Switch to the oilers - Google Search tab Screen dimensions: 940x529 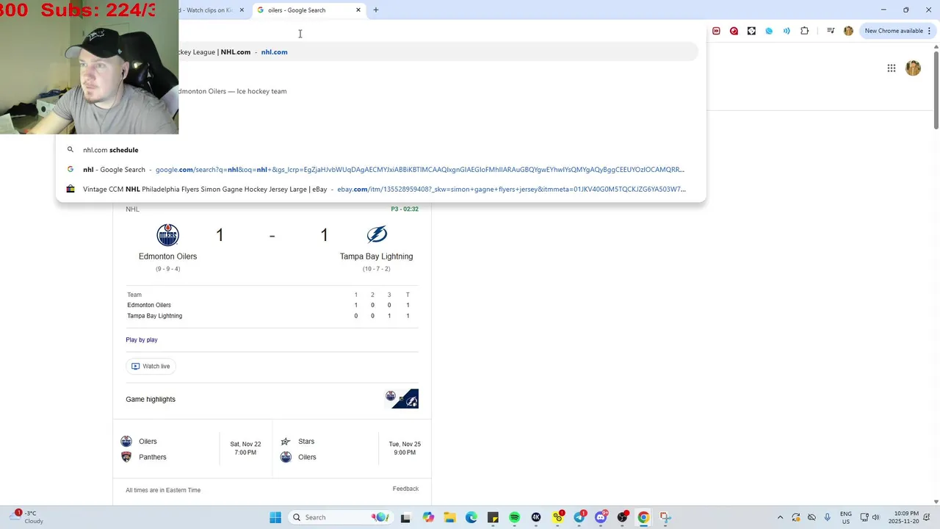[x=308, y=10]
